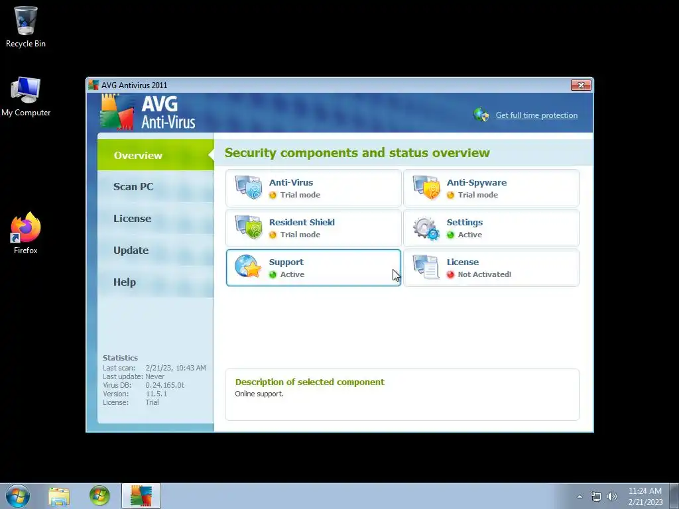This screenshot has width=679, height=509.
Task: Click the green Windows flag taskbar icon
Action: click(99, 496)
